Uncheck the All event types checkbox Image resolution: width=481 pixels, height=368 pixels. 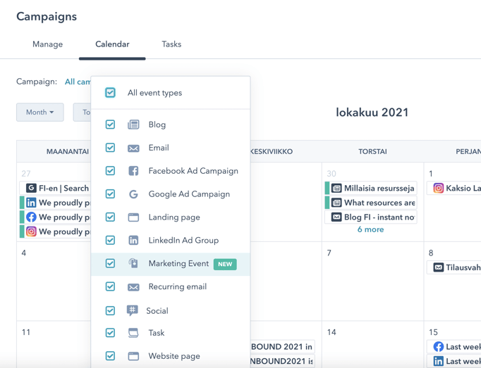pos(110,92)
